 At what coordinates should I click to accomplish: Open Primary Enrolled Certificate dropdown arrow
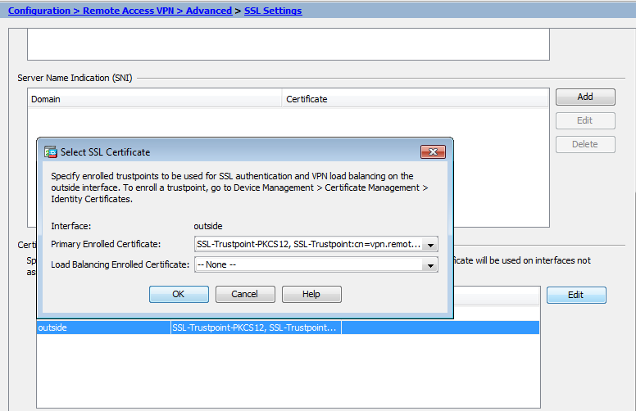pyautogui.click(x=430, y=245)
